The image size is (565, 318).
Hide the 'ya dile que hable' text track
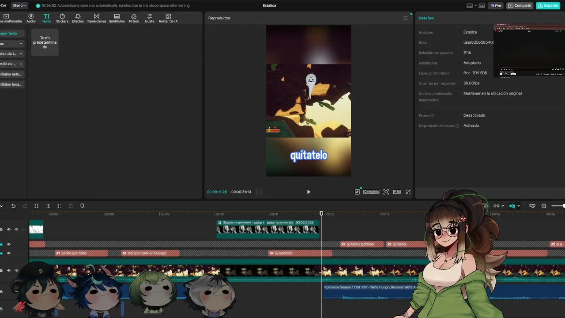pos(8,253)
